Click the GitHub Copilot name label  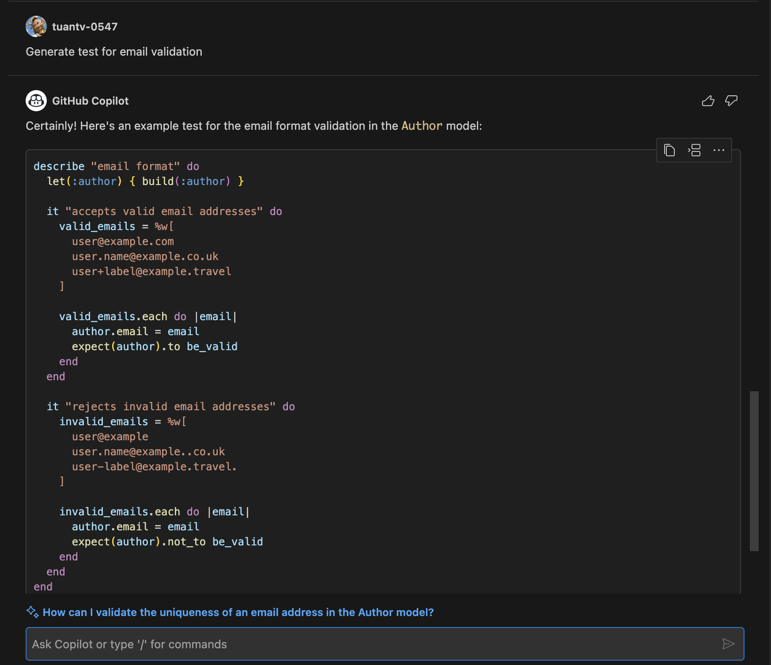90,101
